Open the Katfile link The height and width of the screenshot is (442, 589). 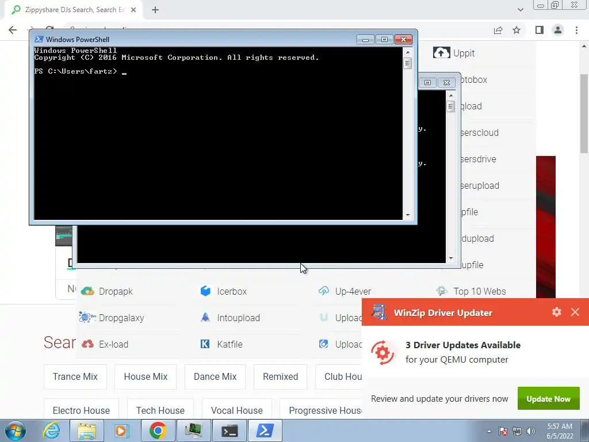coord(230,344)
